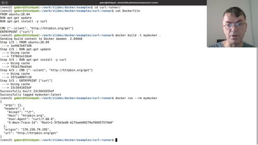Viewport: 258px width, 145px height.
Task: Click the 'Successfully built 23c5641655df' line
Action: [x=27, y=91]
